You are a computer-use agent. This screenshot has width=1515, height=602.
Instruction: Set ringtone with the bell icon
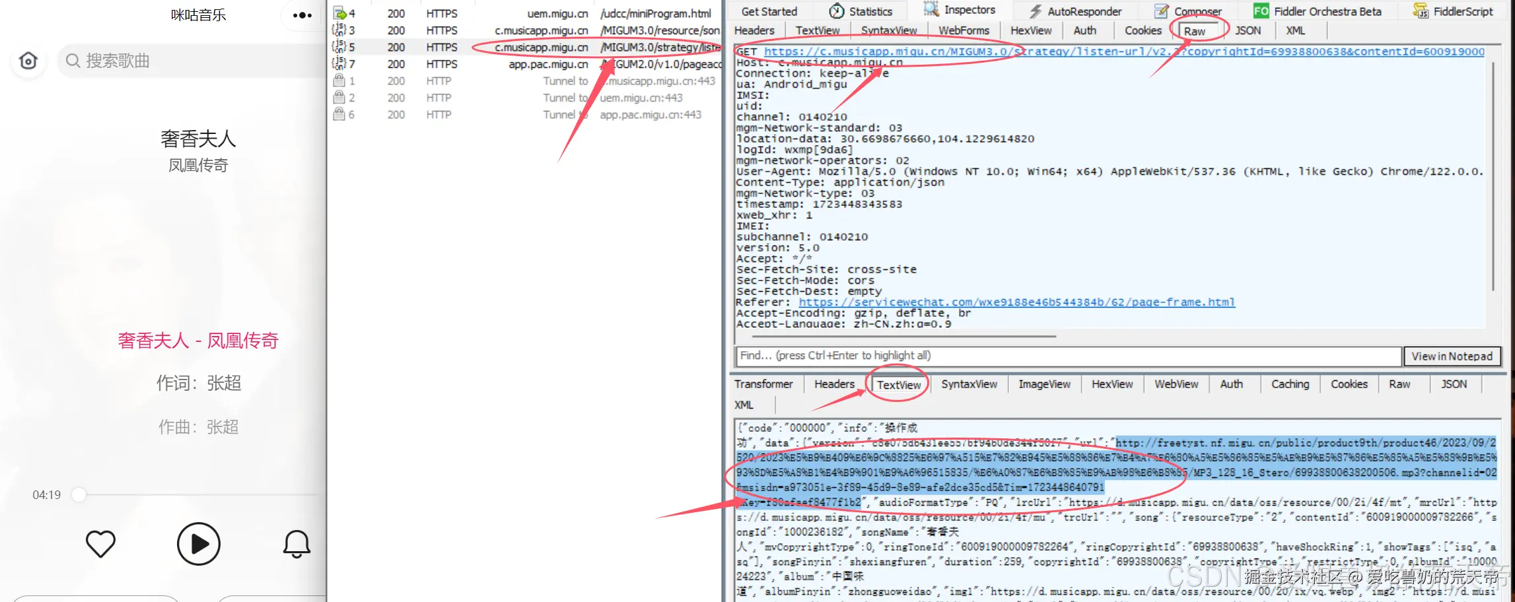(x=297, y=544)
